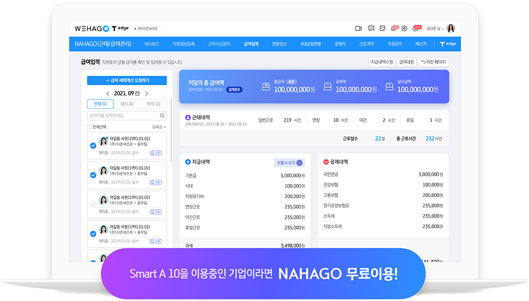The height and width of the screenshot is (301, 529).
Task: Open the 급여입력 menu
Action: coord(251,44)
